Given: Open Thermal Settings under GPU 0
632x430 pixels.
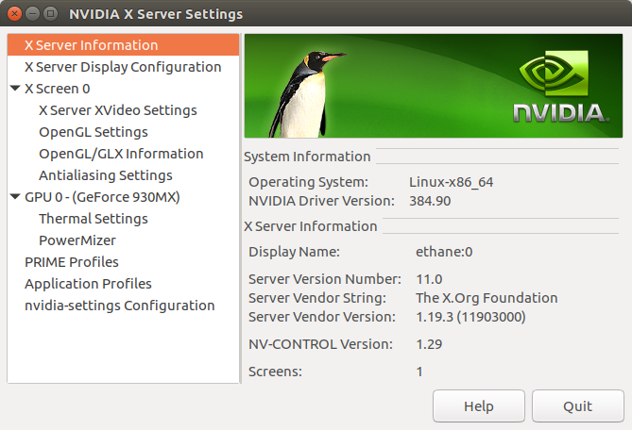Looking at the screenshot, I should pyautogui.click(x=93, y=219).
